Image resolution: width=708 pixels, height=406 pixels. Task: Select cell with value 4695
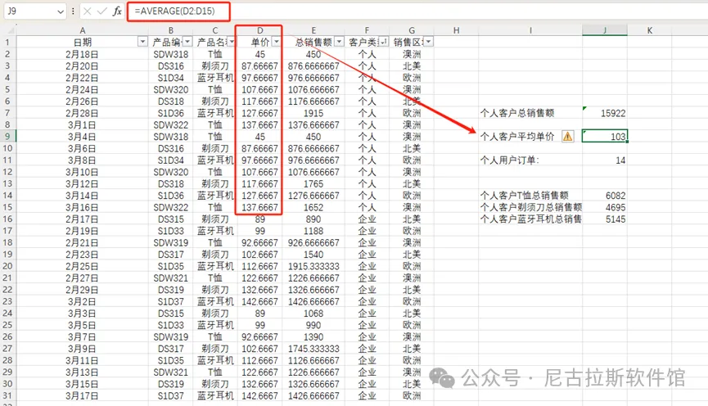tap(605, 207)
